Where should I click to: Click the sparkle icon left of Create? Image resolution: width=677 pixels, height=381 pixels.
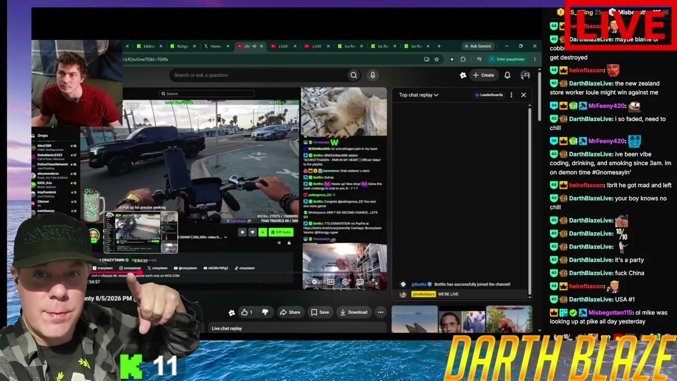pyautogui.click(x=463, y=75)
